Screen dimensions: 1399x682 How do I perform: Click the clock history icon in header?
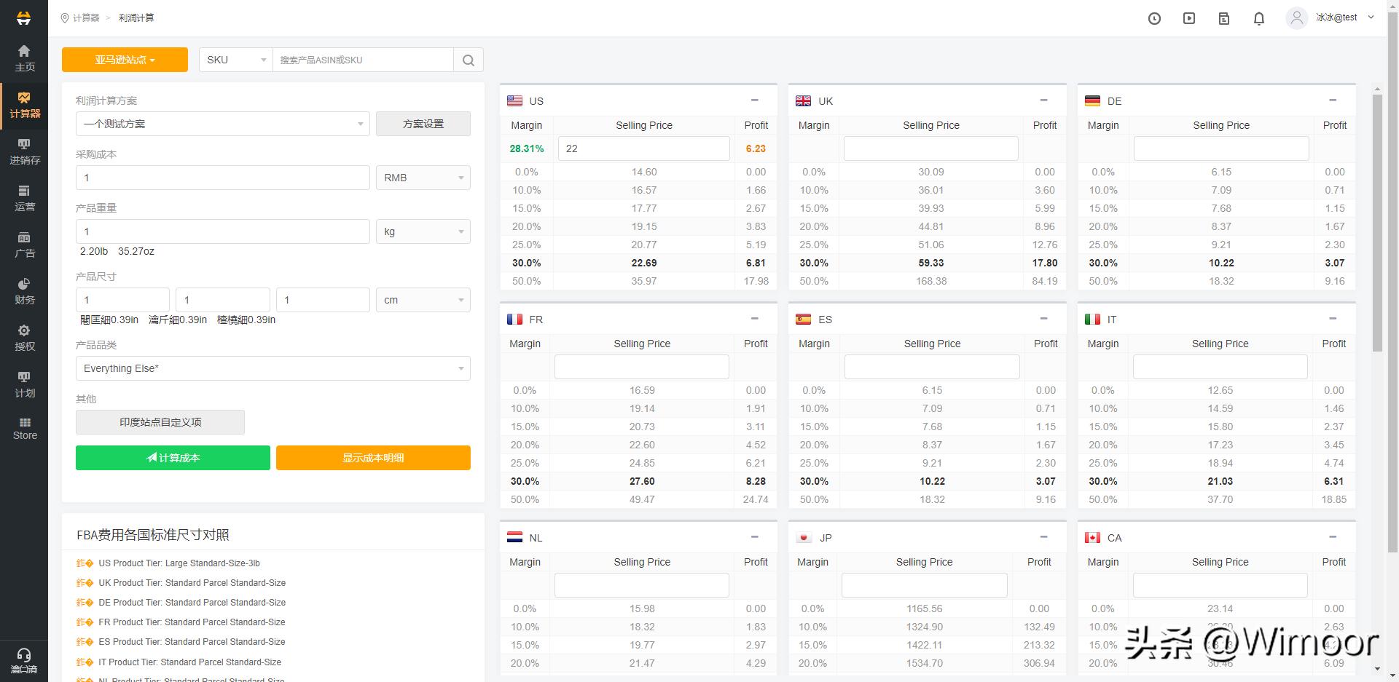(1154, 19)
